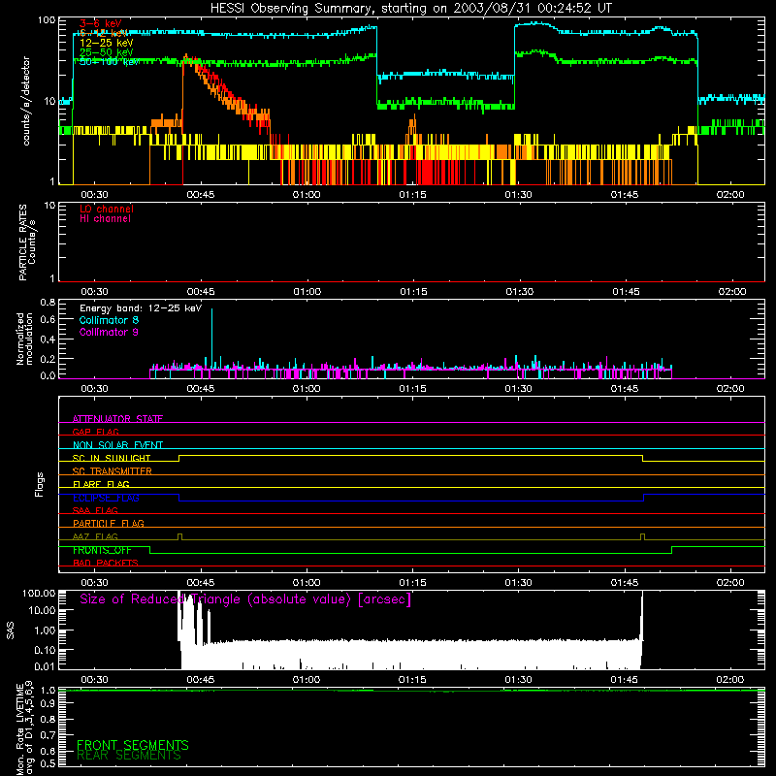Click the PARTICLE_FLAG label

109,523
